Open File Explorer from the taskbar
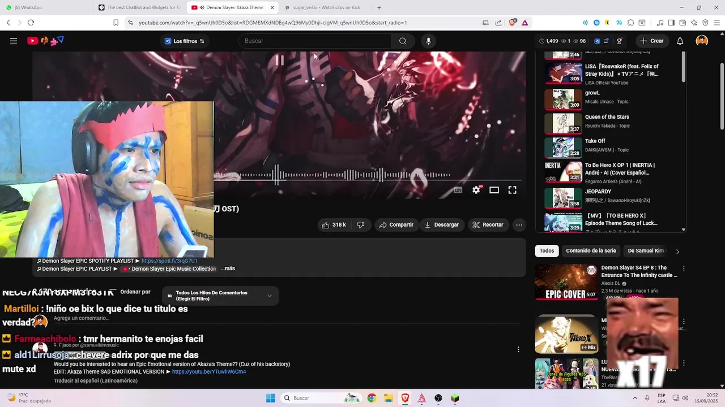 coord(388,398)
